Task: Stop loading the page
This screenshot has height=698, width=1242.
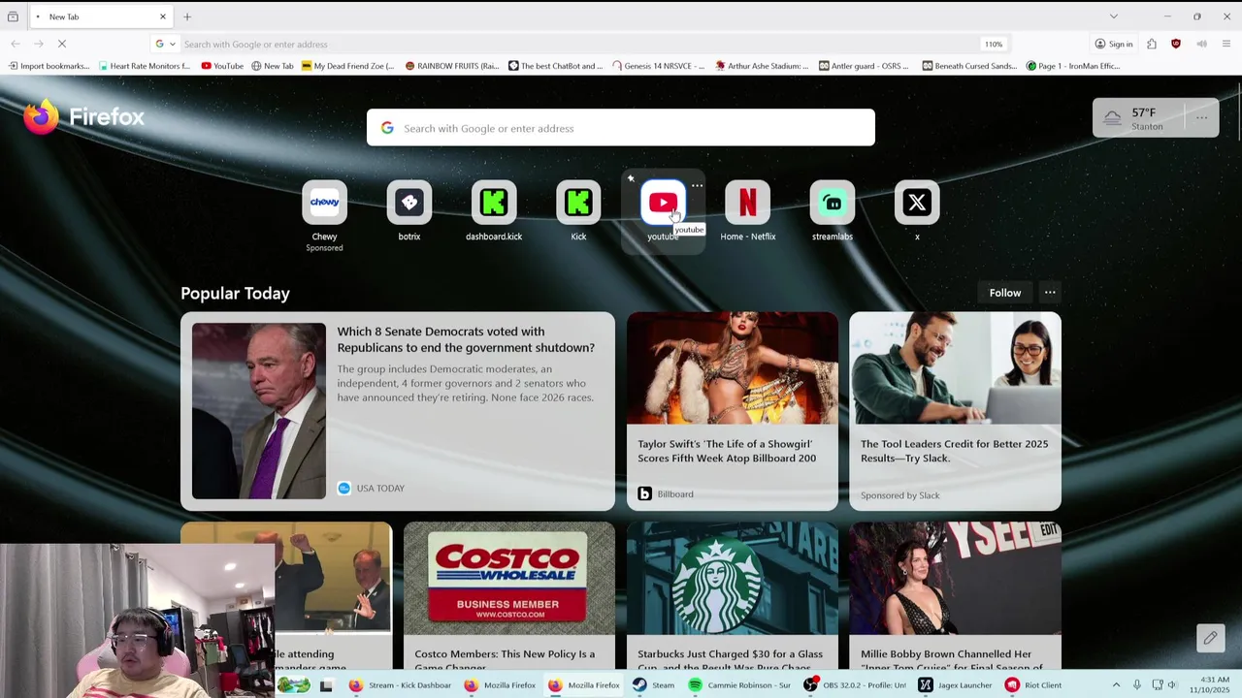Action: (61, 44)
